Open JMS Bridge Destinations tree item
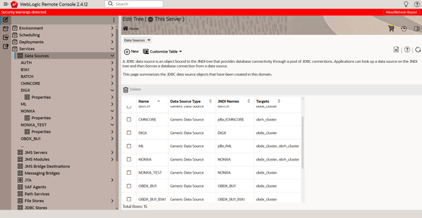The width and height of the screenshot is (422, 218). pos(47,166)
